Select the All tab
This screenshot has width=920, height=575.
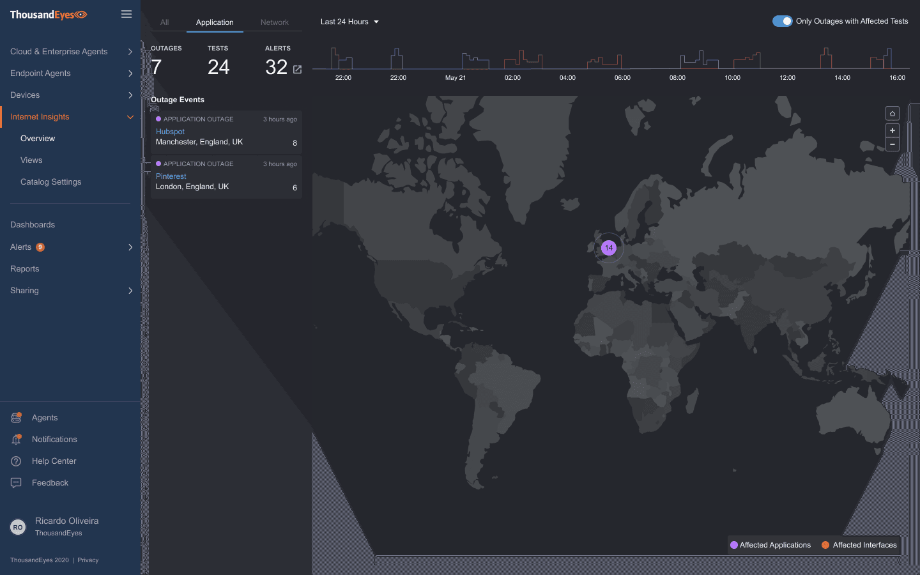tap(164, 22)
